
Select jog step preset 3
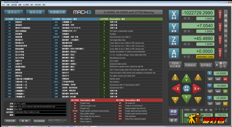pyautogui.click(x=211, y=110)
